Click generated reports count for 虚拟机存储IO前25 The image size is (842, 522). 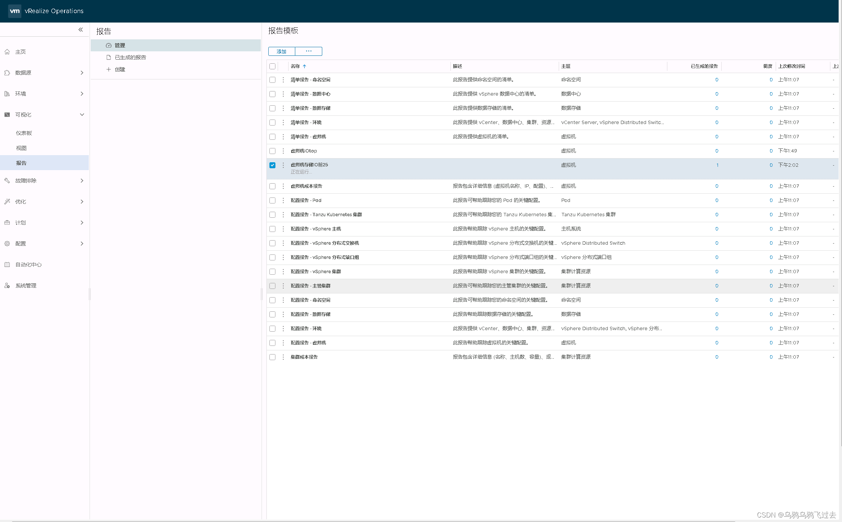[717, 165]
